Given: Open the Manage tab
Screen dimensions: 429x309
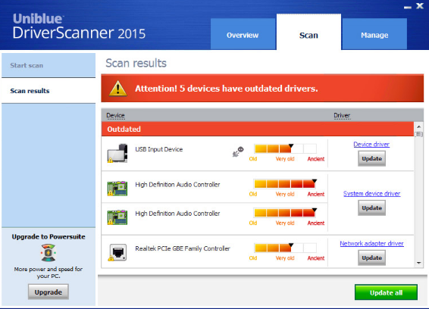Looking at the screenshot, I should click(374, 34).
